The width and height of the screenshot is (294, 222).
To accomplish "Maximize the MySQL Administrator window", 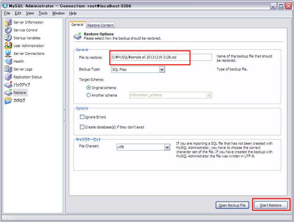I will tap(281, 6).
